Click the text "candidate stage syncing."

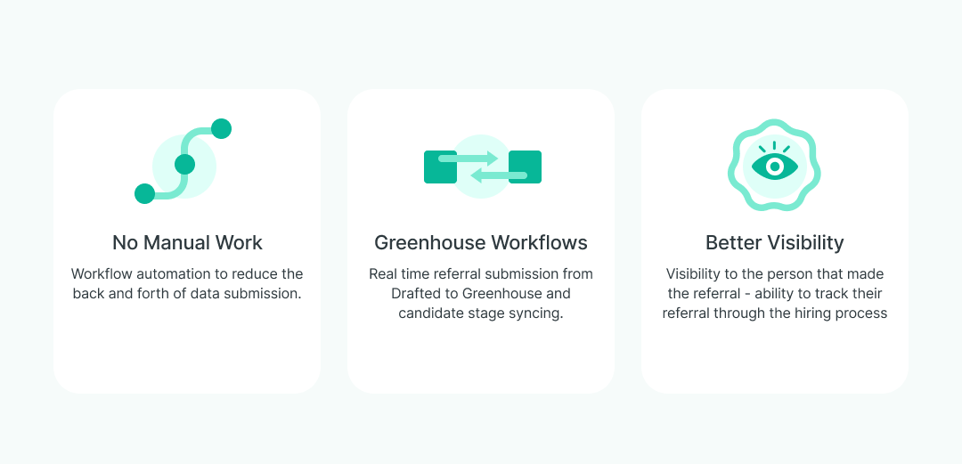pyautogui.click(x=481, y=313)
